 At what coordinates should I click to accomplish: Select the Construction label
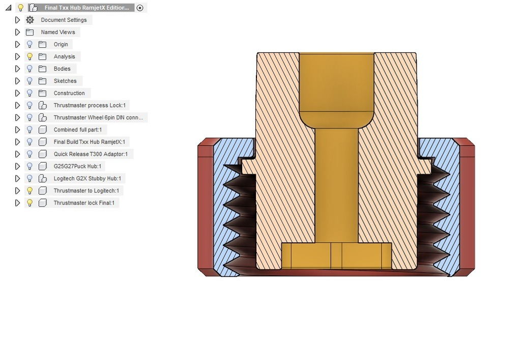pos(69,94)
